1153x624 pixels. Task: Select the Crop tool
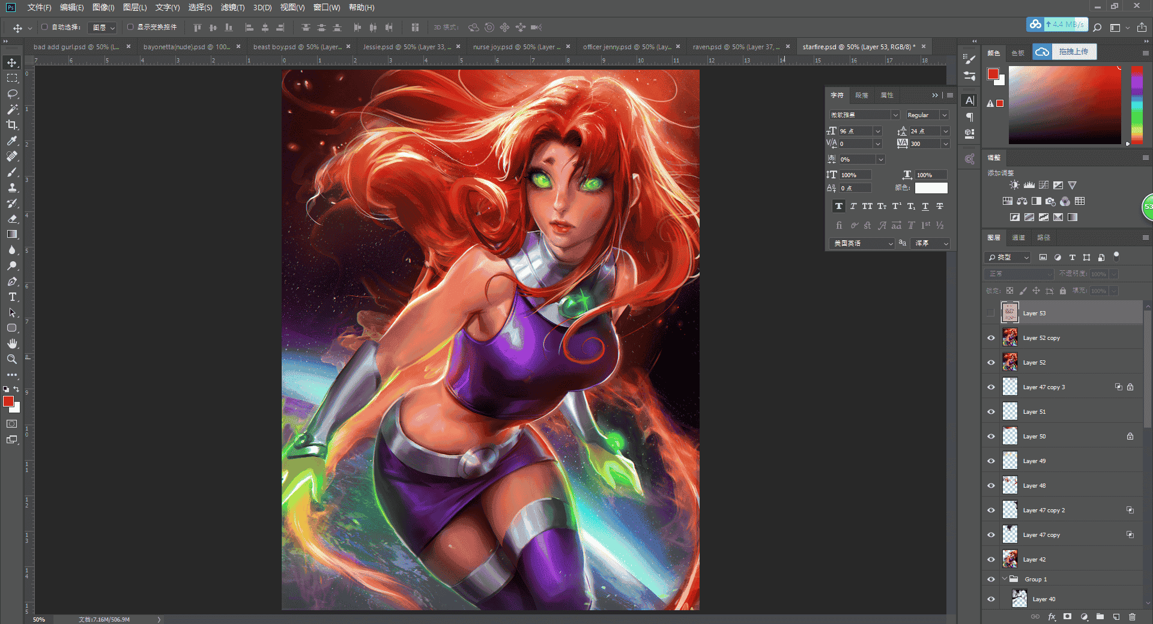click(12, 125)
